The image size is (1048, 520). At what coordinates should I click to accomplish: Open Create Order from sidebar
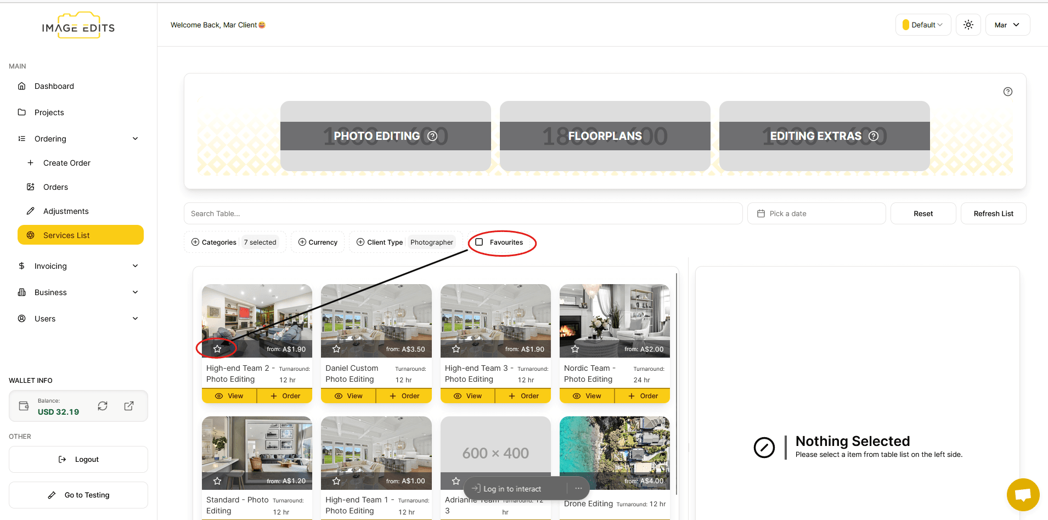point(67,163)
